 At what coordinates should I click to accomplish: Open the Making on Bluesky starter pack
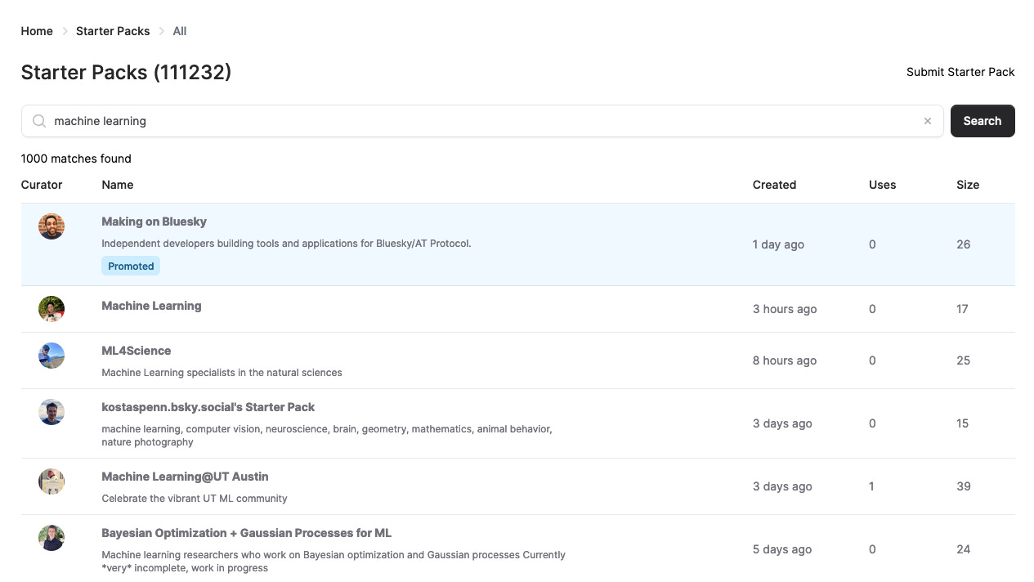pyautogui.click(x=154, y=222)
